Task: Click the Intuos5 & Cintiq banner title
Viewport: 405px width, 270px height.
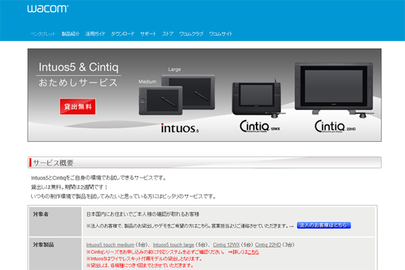Action: tap(78, 67)
